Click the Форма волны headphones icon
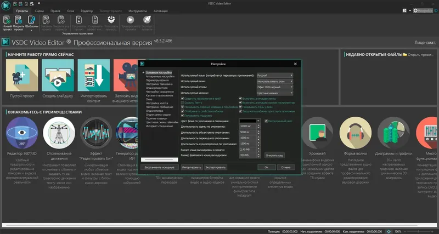439x234 pixels. tap(355, 133)
